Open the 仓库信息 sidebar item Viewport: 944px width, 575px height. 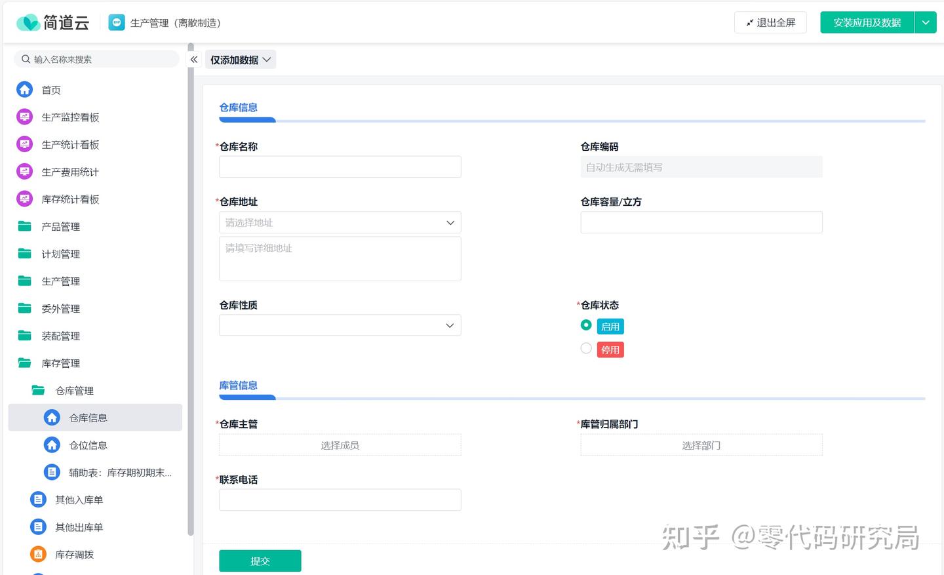coord(88,418)
